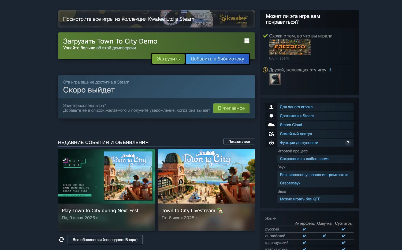Screen dimensions: 402x250
Task: Click the 'Языки:' label
Action: coord(271,218)
